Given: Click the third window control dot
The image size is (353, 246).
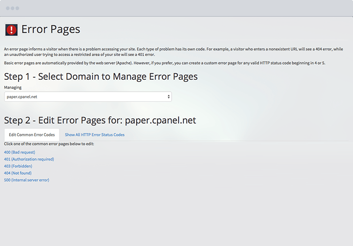Looking at the screenshot, I should click(17, 9).
